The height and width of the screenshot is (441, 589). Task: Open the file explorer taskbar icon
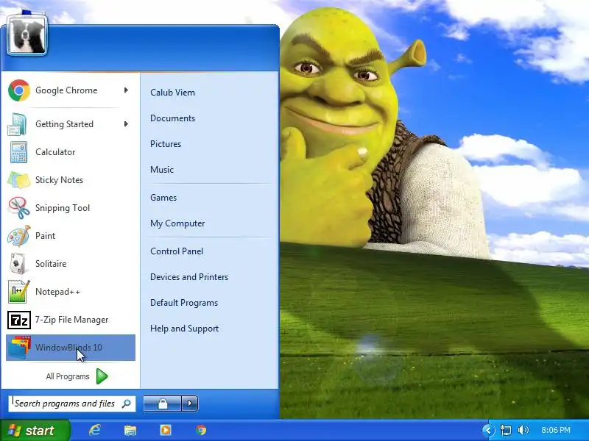point(130,430)
